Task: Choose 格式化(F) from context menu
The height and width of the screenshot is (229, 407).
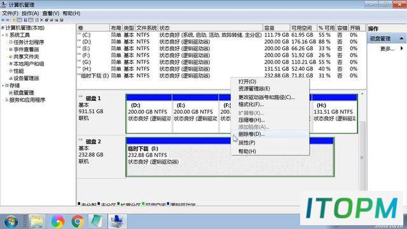Action: pyautogui.click(x=251, y=104)
